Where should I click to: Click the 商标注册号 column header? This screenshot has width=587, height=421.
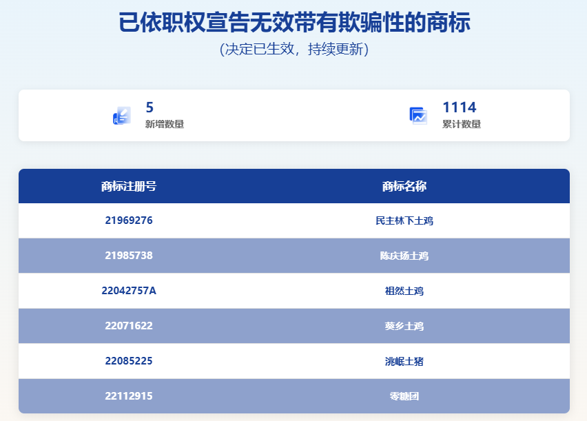pyautogui.click(x=129, y=186)
